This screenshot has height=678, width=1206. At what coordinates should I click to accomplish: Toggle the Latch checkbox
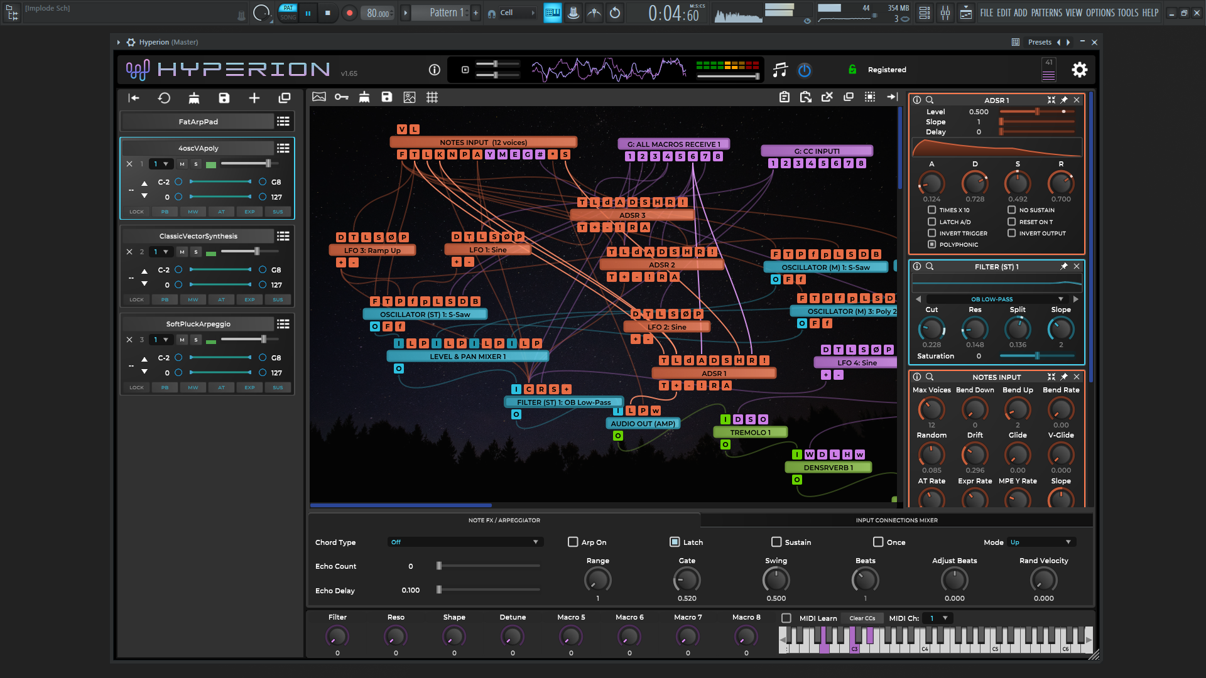click(x=675, y=542)
